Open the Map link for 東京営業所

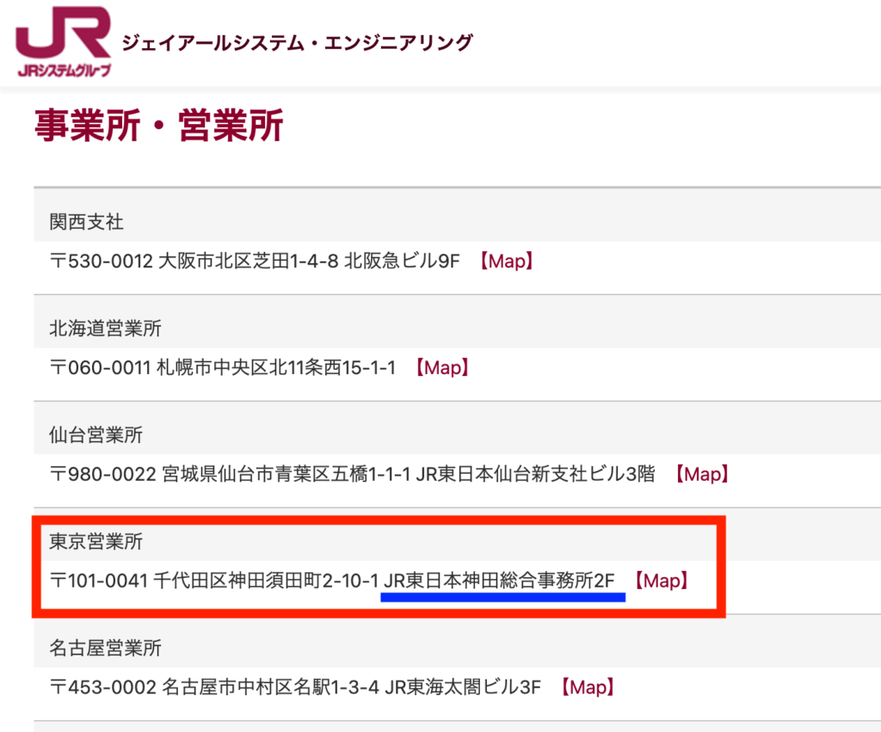coord(662,581)
